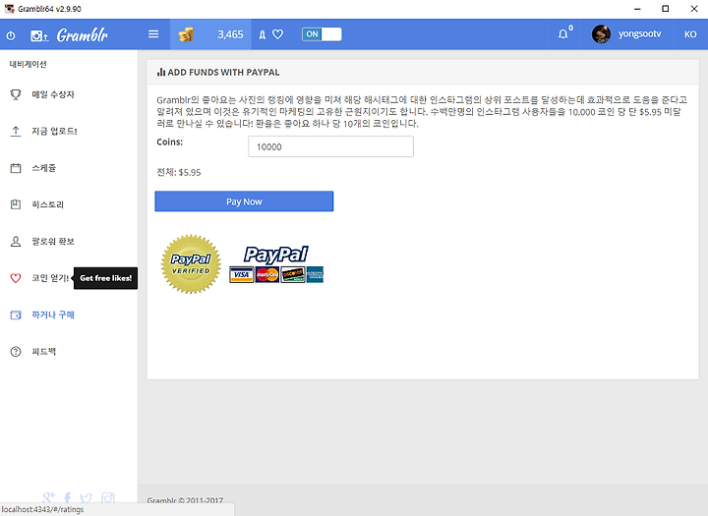Screen dimensions: 708x516
Task: Click the power icon in header
Action: click(11, 35)
